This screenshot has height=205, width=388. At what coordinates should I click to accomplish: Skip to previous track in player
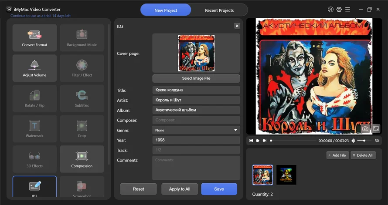[251, 141]
